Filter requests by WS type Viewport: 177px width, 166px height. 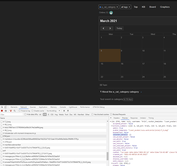[x=75, y=115]
